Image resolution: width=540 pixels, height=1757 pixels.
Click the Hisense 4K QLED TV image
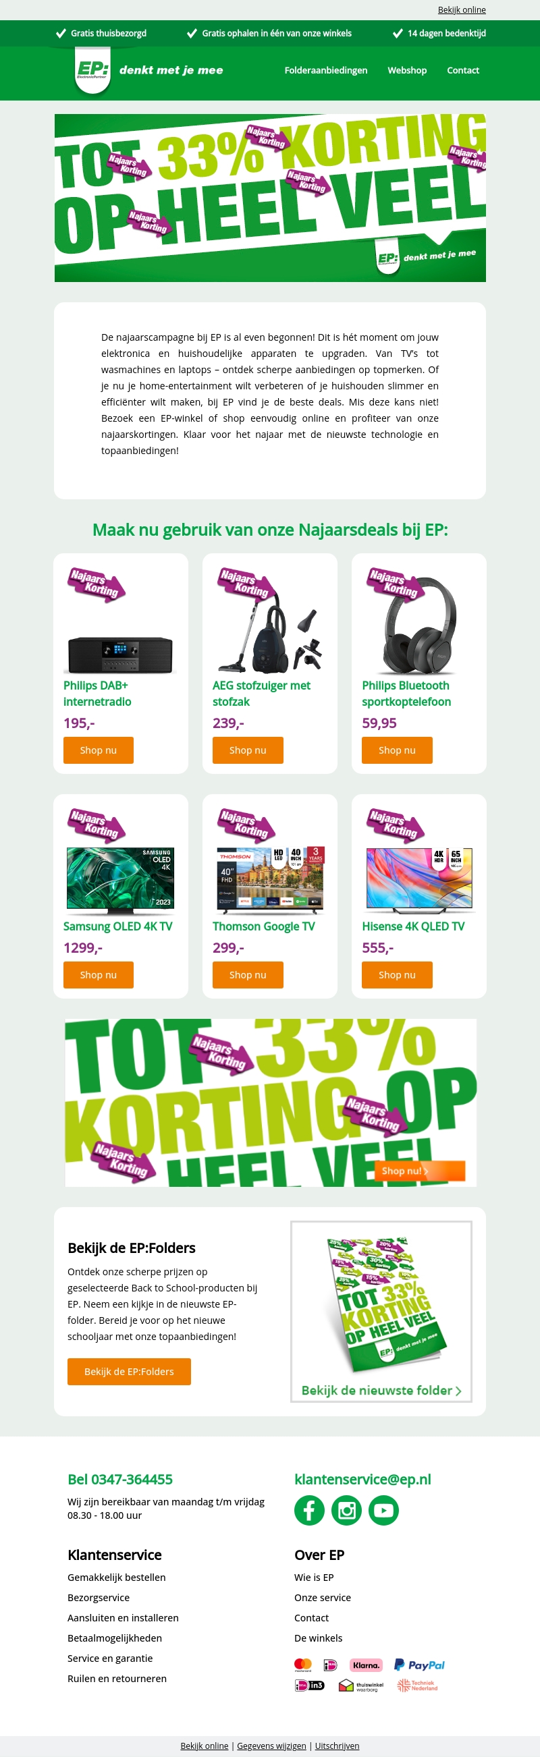tap(419, 879)
